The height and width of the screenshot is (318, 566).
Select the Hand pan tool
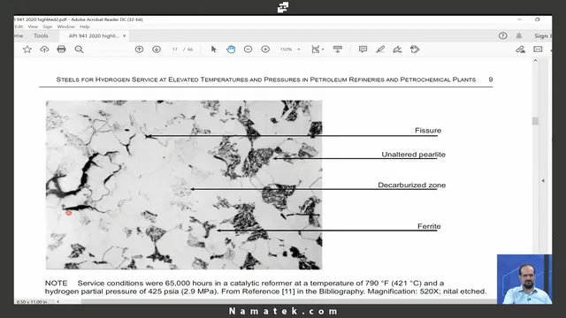(x=231, y=49)
